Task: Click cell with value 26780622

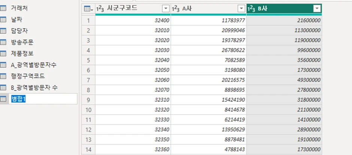Action: coord(209,50)
